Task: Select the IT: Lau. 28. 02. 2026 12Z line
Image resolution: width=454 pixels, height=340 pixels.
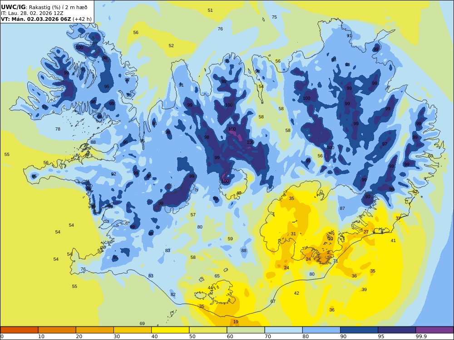Action: 32,13
